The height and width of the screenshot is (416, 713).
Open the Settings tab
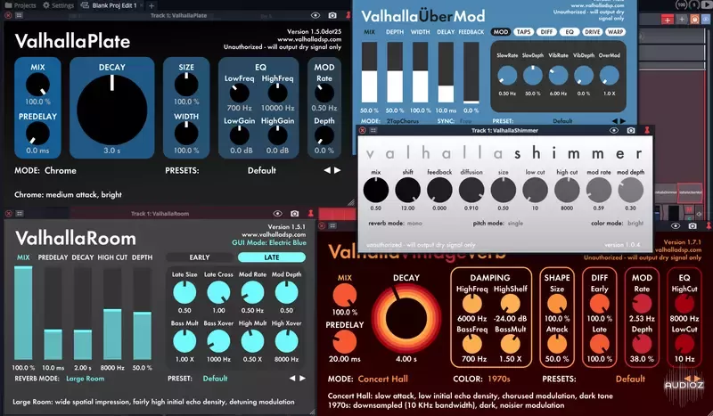(x=58, y=5)
